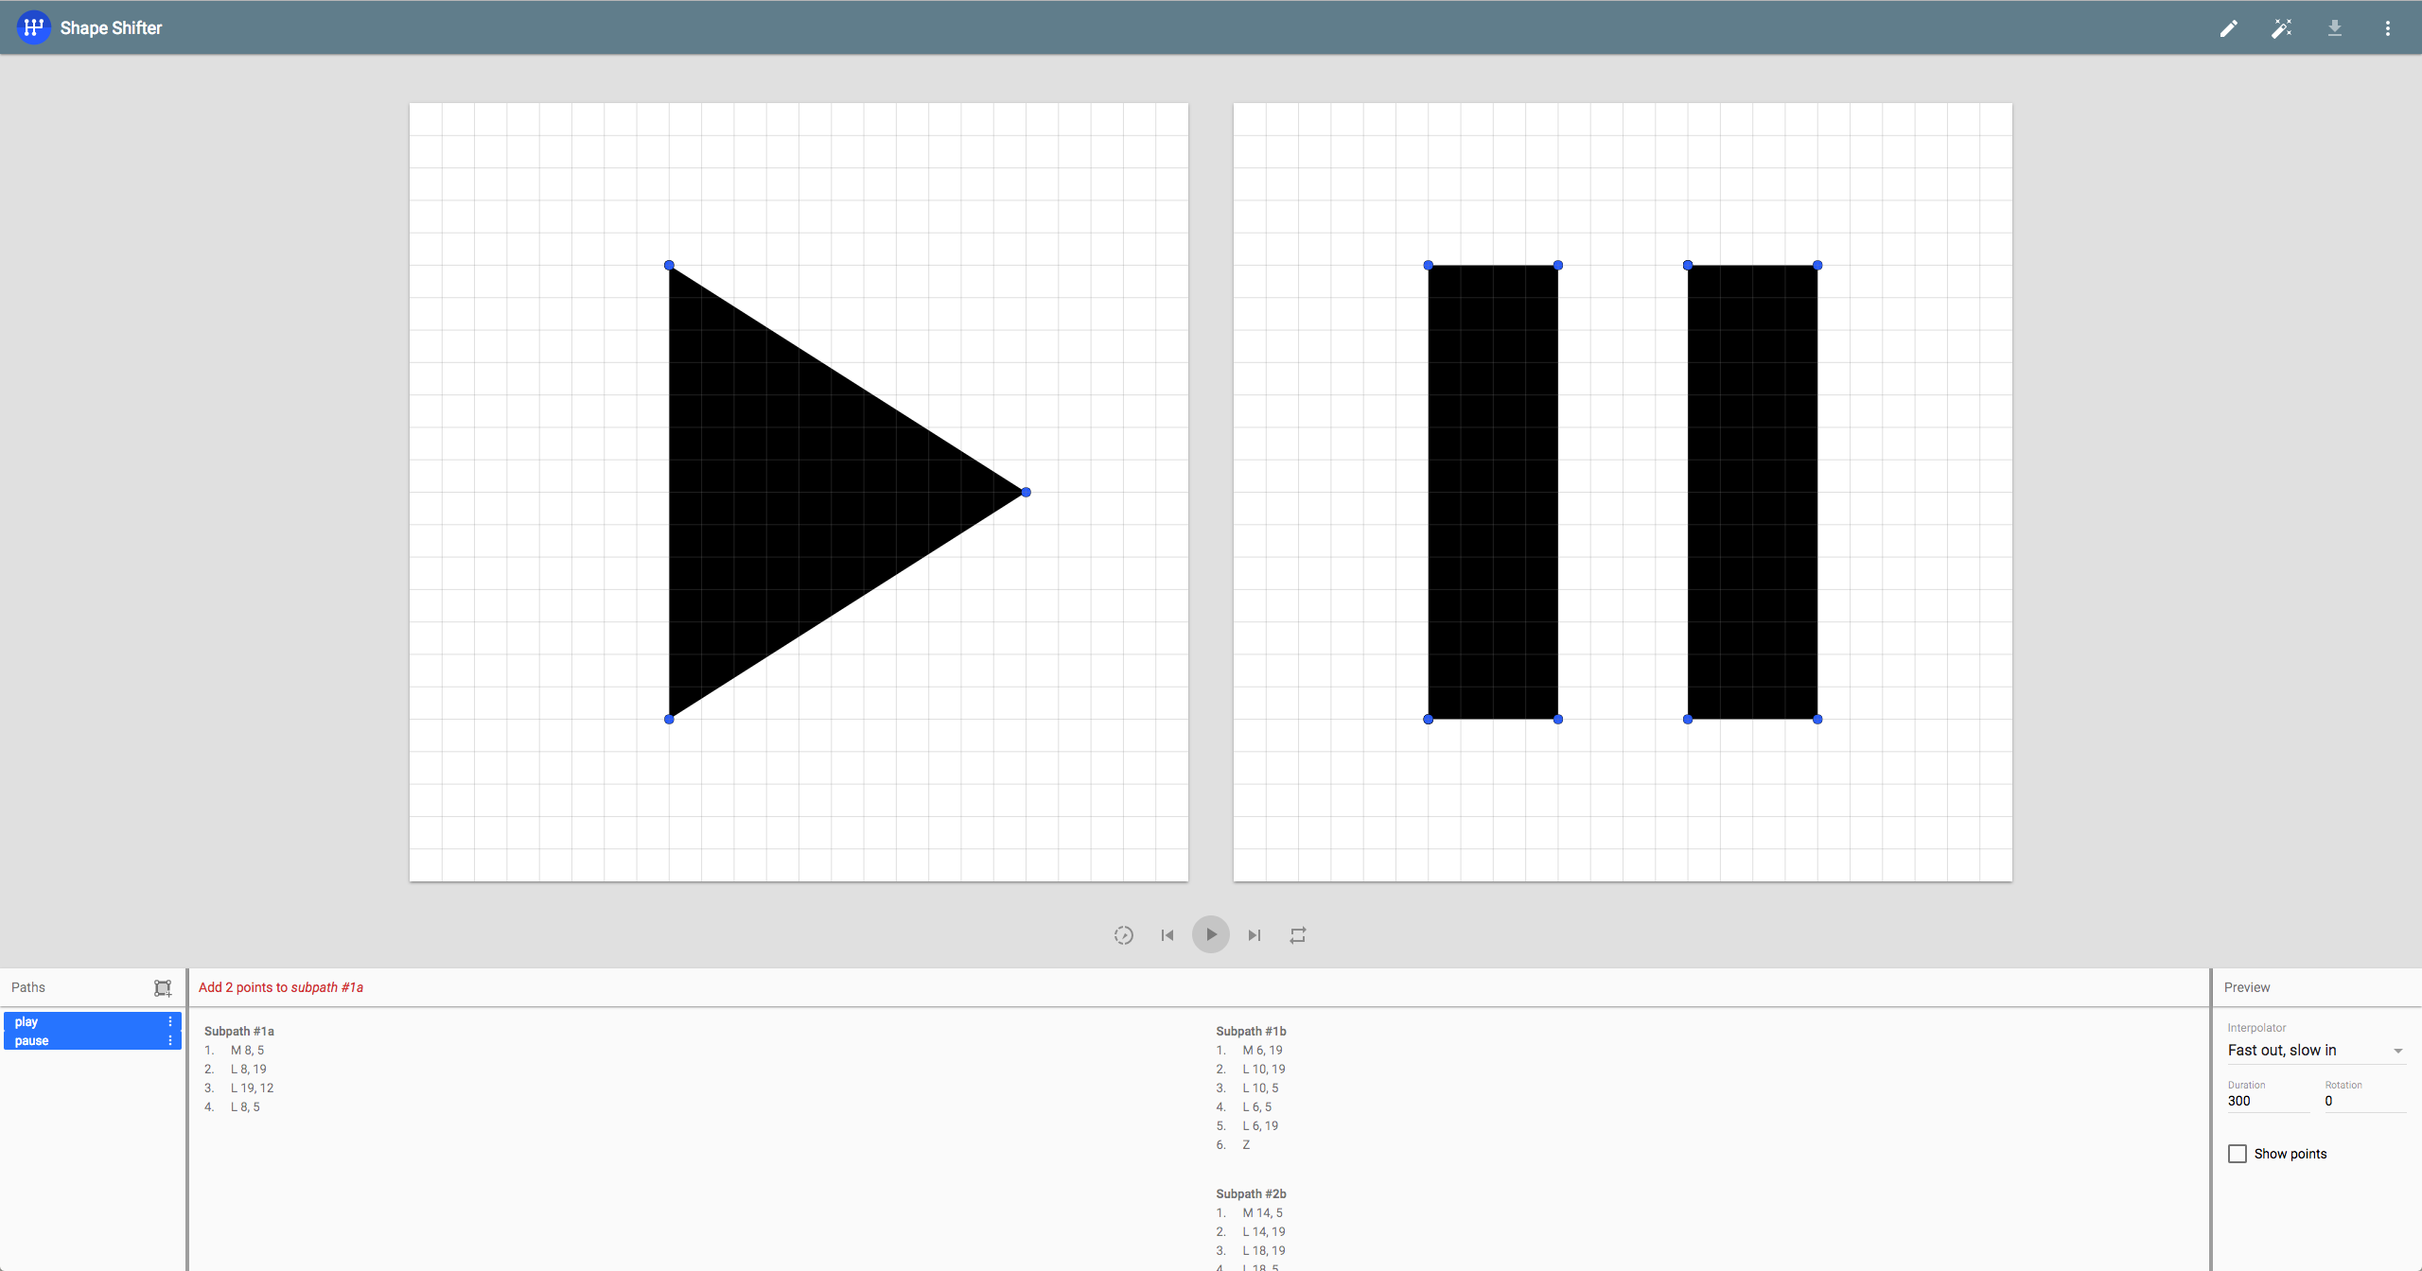2422x1271 pixels.
Task: Skip to the animation start
Action: point(1167,935)
